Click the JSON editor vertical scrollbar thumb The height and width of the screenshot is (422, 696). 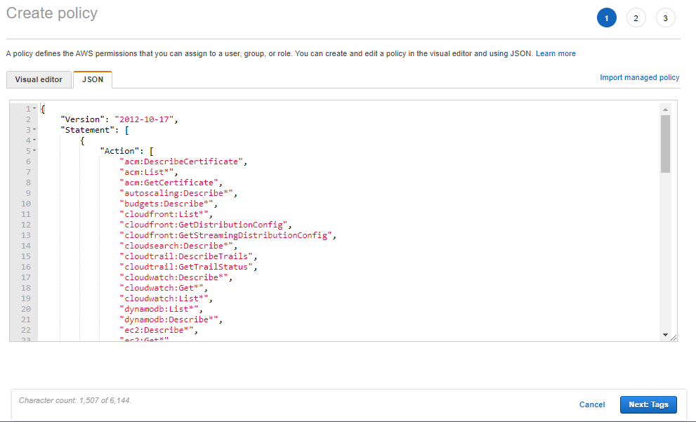665,144
